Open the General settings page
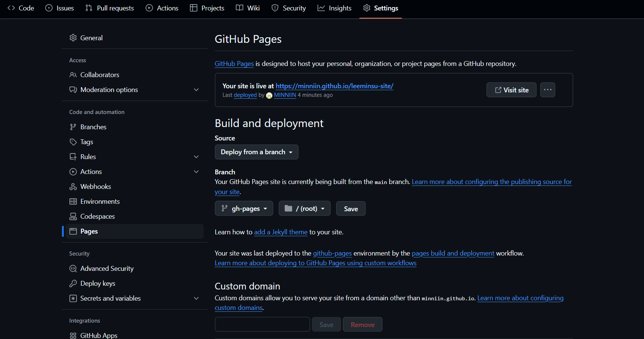The height and width of the screenshot is (339, 644). (x=134, y=38)
